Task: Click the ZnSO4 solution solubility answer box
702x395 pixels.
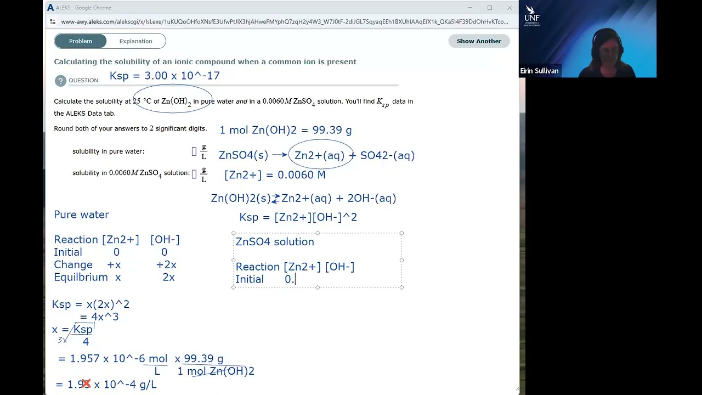Action: click(x=194, y=174)
